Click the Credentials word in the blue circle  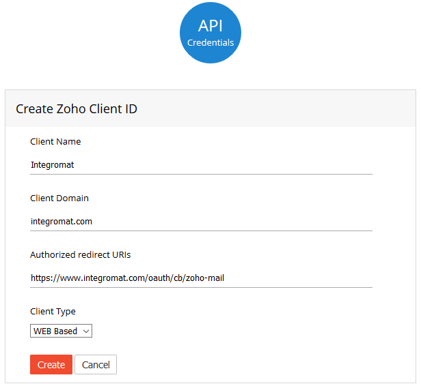(210, 42)
